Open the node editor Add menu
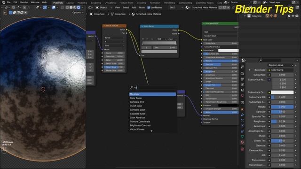 tap(134, 8)
